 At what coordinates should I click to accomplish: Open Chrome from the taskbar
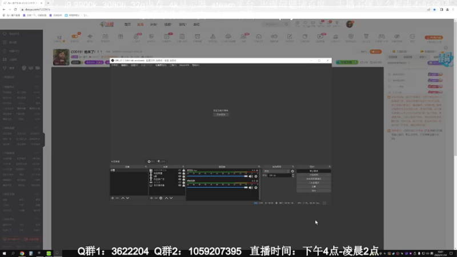22,254
